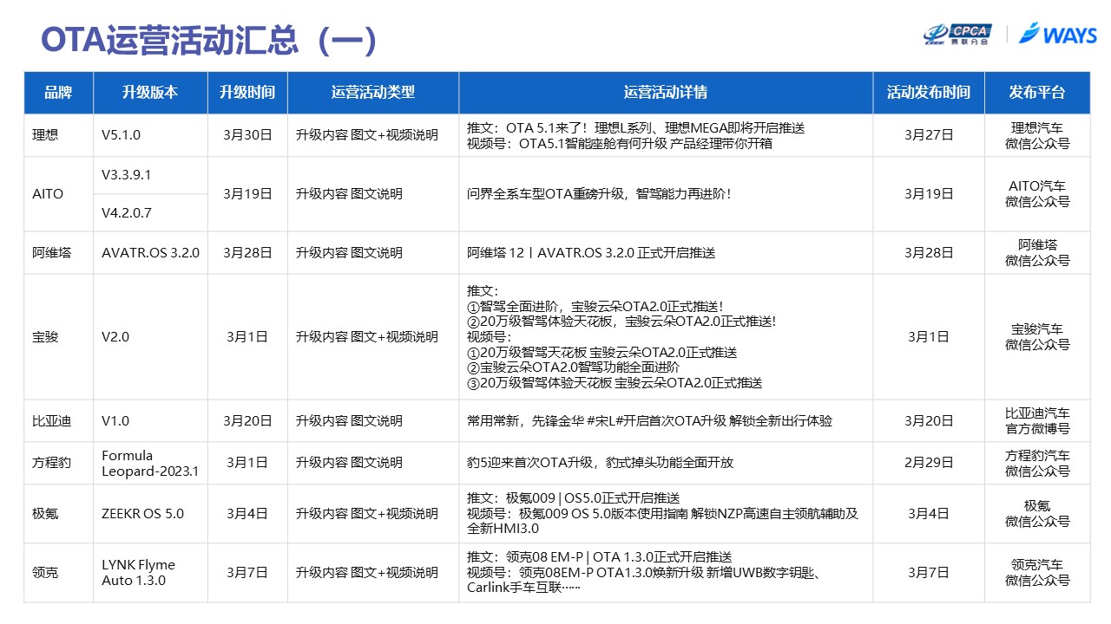Click the ①智驾全面进阶 line in 宝骏 details
Screen dimensions: 1111x624
pos(595,307)
